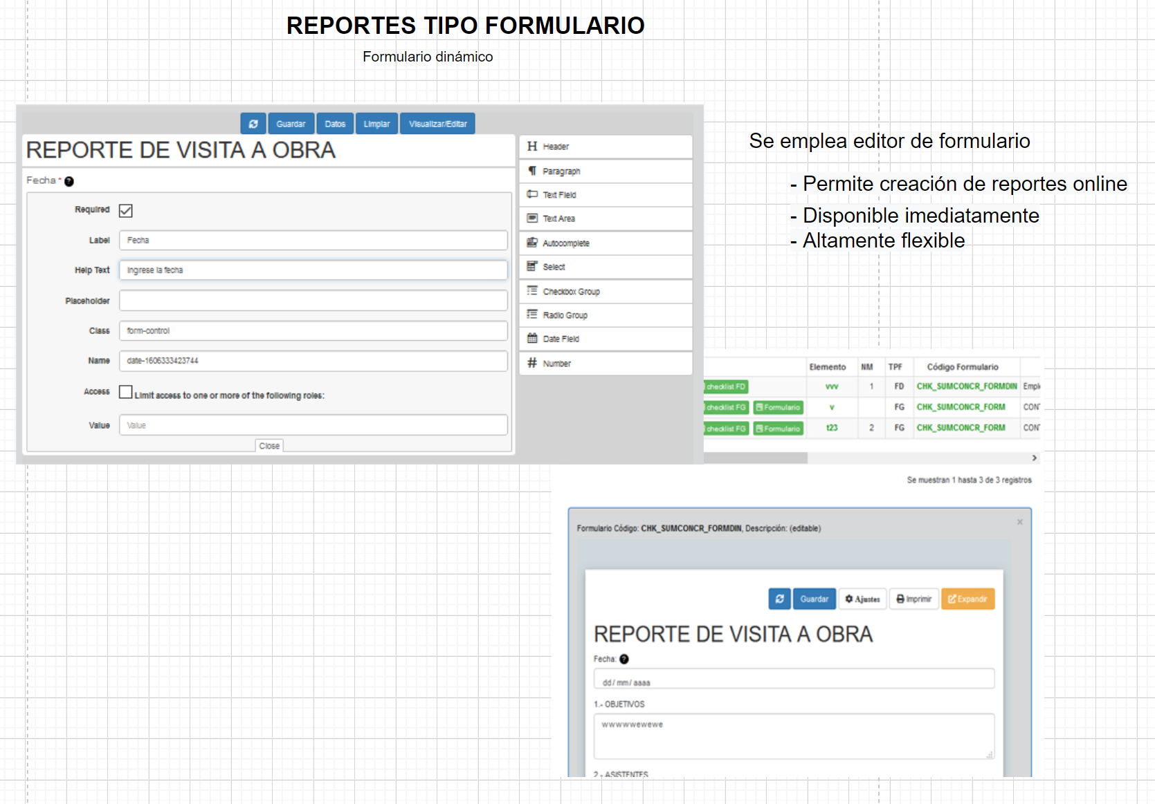Click the help icon next to Fecha label
Viewport: 1155px width, 804px height.
point(69,182)
